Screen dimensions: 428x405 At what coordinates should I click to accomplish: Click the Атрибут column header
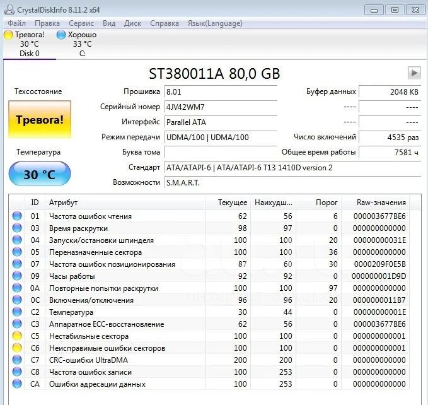pos(125,202)
